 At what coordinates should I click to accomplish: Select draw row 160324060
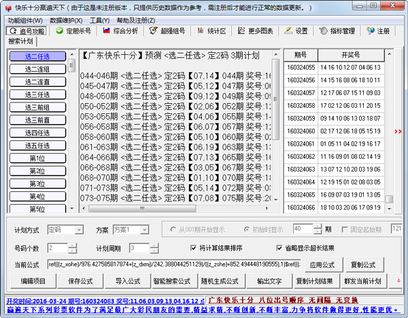pyautogui.click(x=334, y=131)
